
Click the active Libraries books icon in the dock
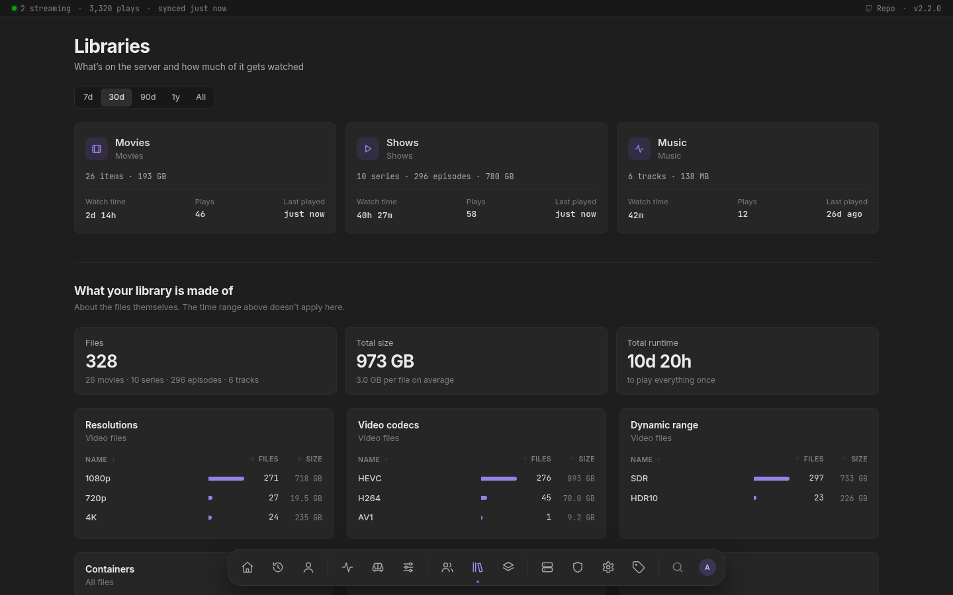click(x=478, y=567)
